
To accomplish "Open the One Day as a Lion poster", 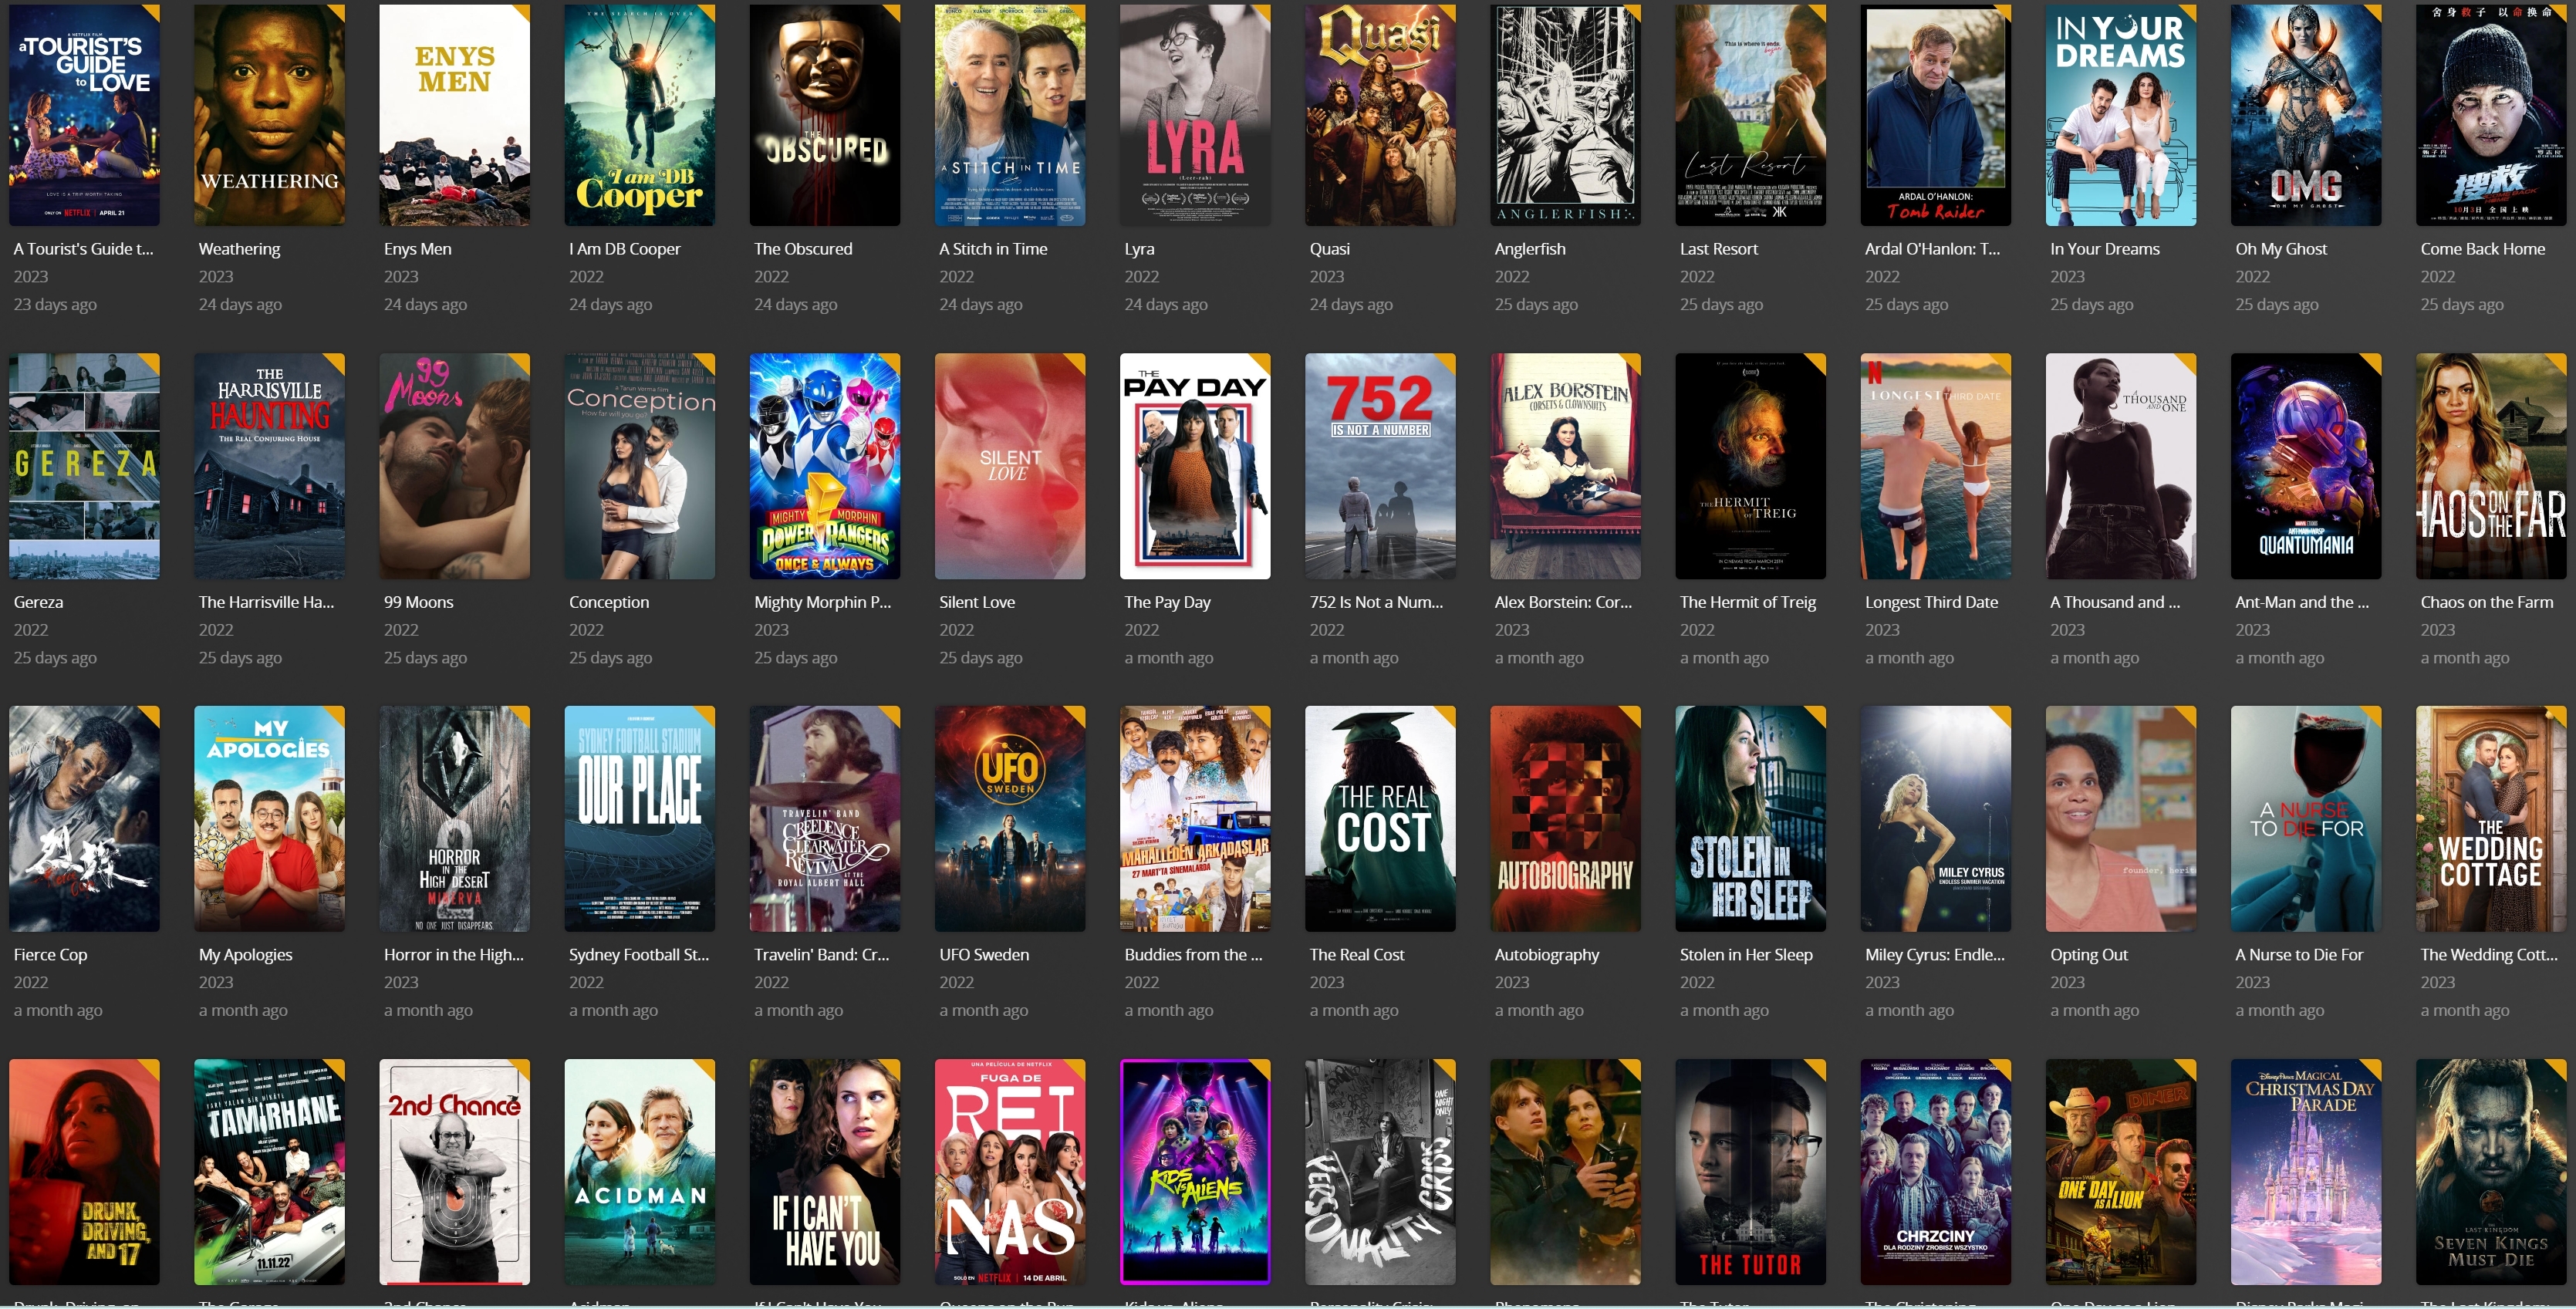I will coord(2121,1172).
